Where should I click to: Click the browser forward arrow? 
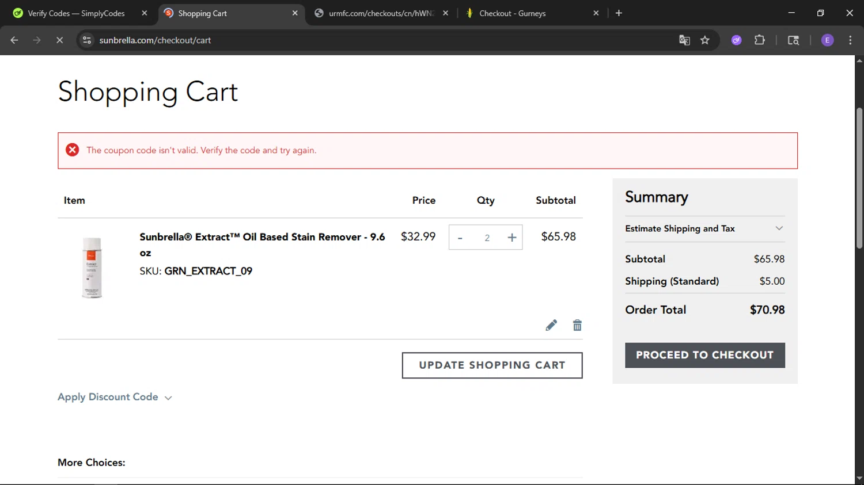click(37, 40)
